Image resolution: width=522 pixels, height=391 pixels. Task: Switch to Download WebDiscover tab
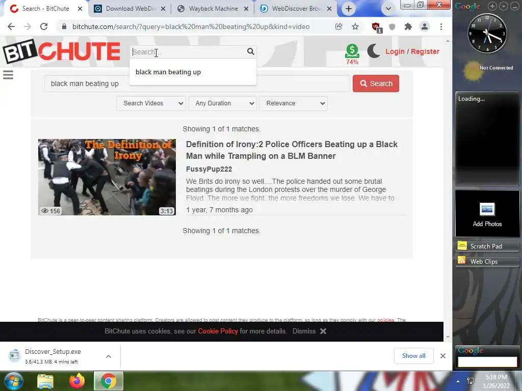[130, 9]
